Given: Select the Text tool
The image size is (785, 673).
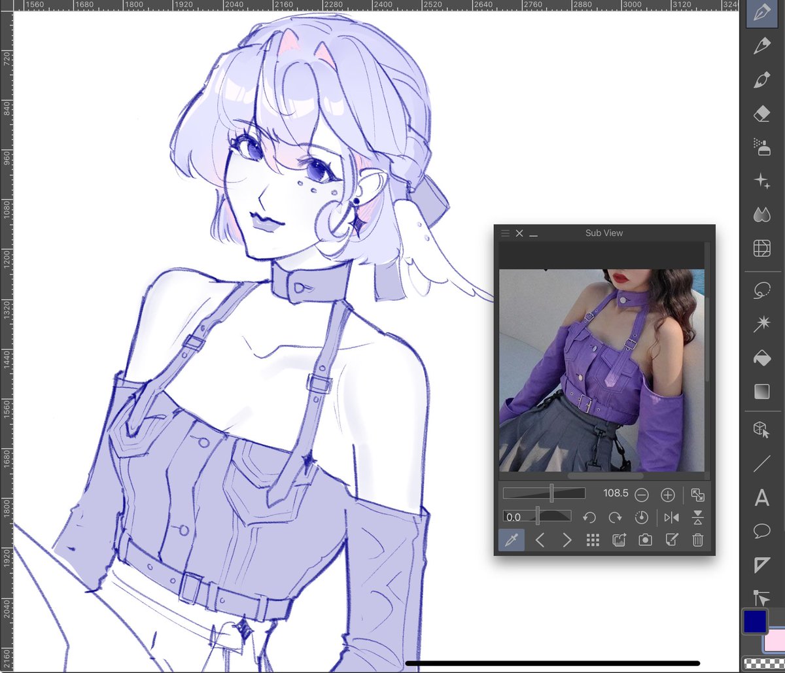Looking at the screenshot, I should pyautogui.click(x=762, y=498).
